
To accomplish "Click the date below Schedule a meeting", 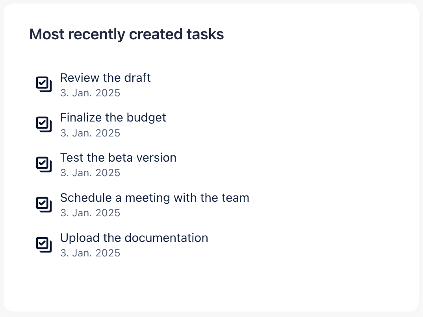I will tap(90, 212).
